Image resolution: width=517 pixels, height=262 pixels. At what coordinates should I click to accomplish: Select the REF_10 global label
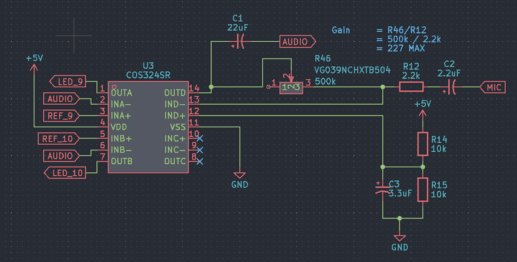(58, 138)
